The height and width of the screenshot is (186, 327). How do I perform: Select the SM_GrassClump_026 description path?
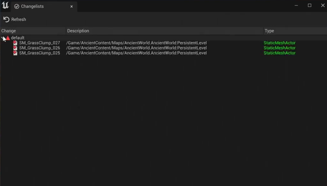click(x=136, y=48)
